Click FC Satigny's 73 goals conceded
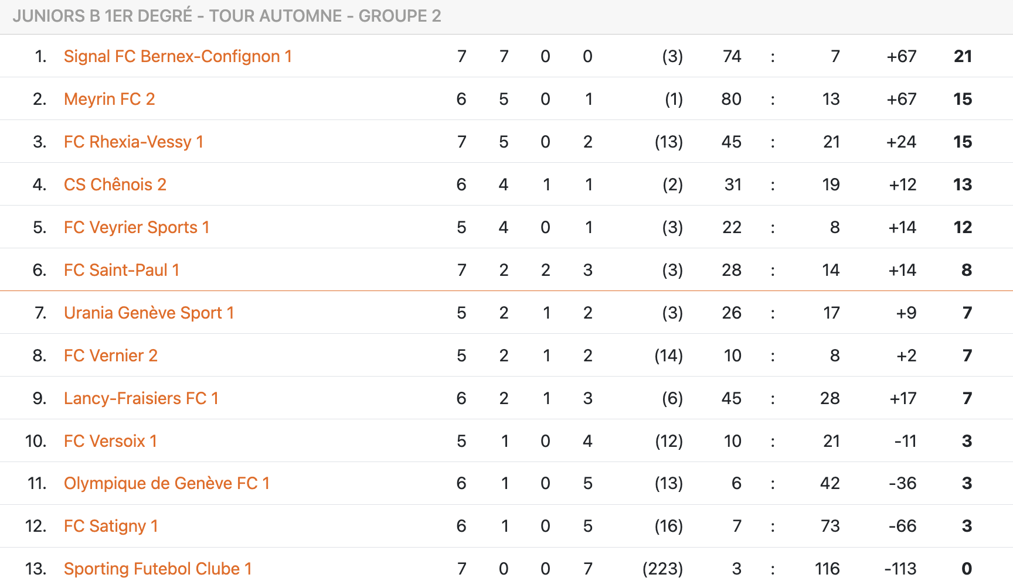The image size is (1013, 588). (830, 526)
